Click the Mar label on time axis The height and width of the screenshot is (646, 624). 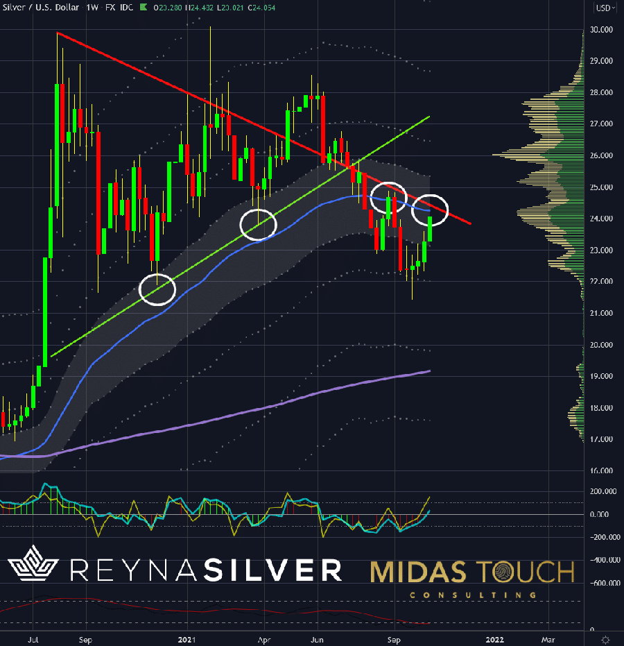pos(548,638)
